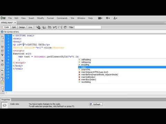
Task: Click the syntax info icon in status bar
Action: (2, 32)
